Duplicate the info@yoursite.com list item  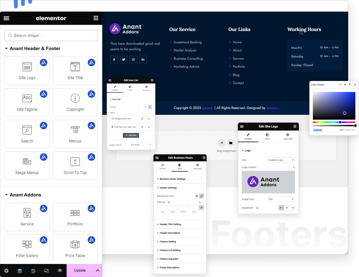142,119
